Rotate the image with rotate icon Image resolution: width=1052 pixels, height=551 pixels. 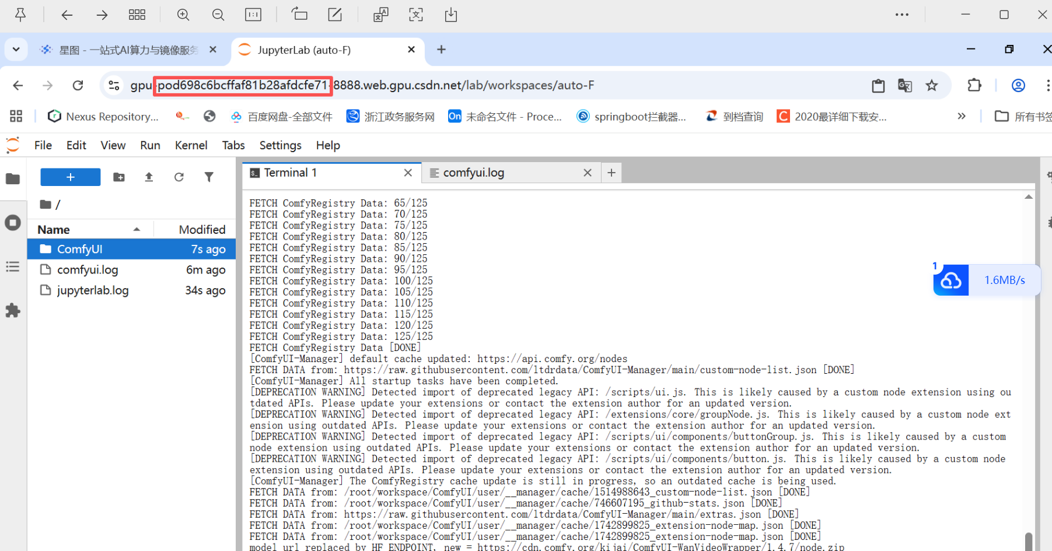(x=299, y=14)
